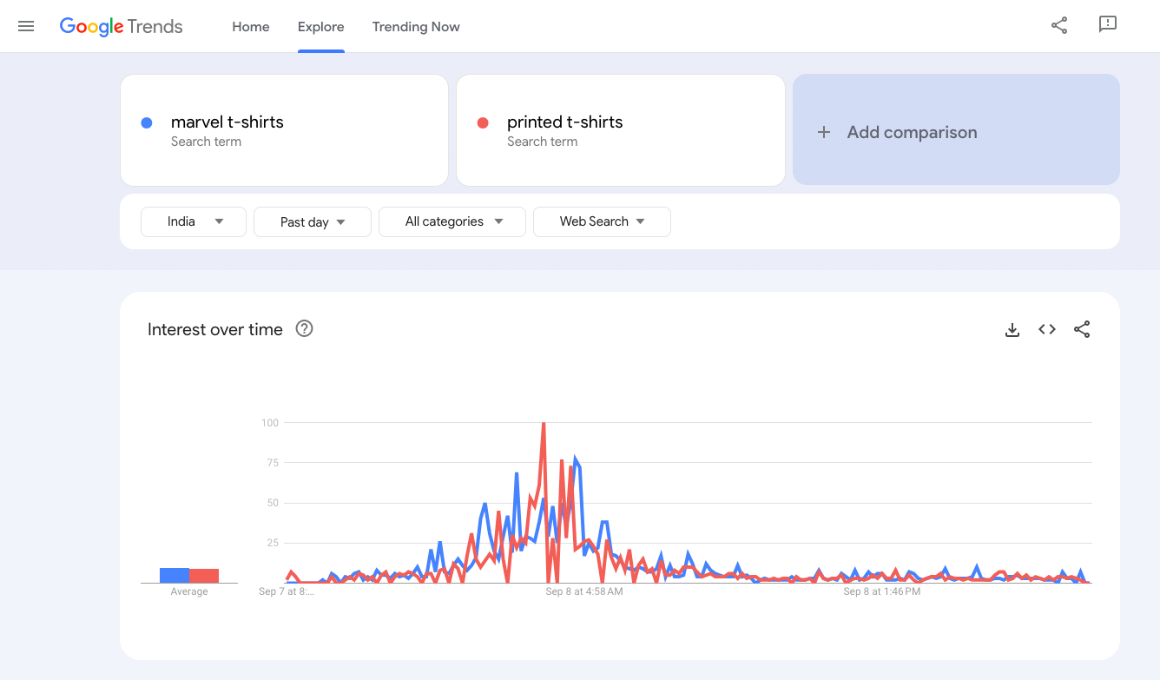Click the help icon beside Interest over time
The height and width of the screenshot is (680, 1160).
[x=304, y=329]
